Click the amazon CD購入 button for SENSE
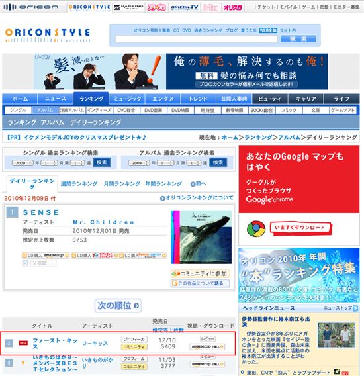The image size is (364, 376). (46, 256)
